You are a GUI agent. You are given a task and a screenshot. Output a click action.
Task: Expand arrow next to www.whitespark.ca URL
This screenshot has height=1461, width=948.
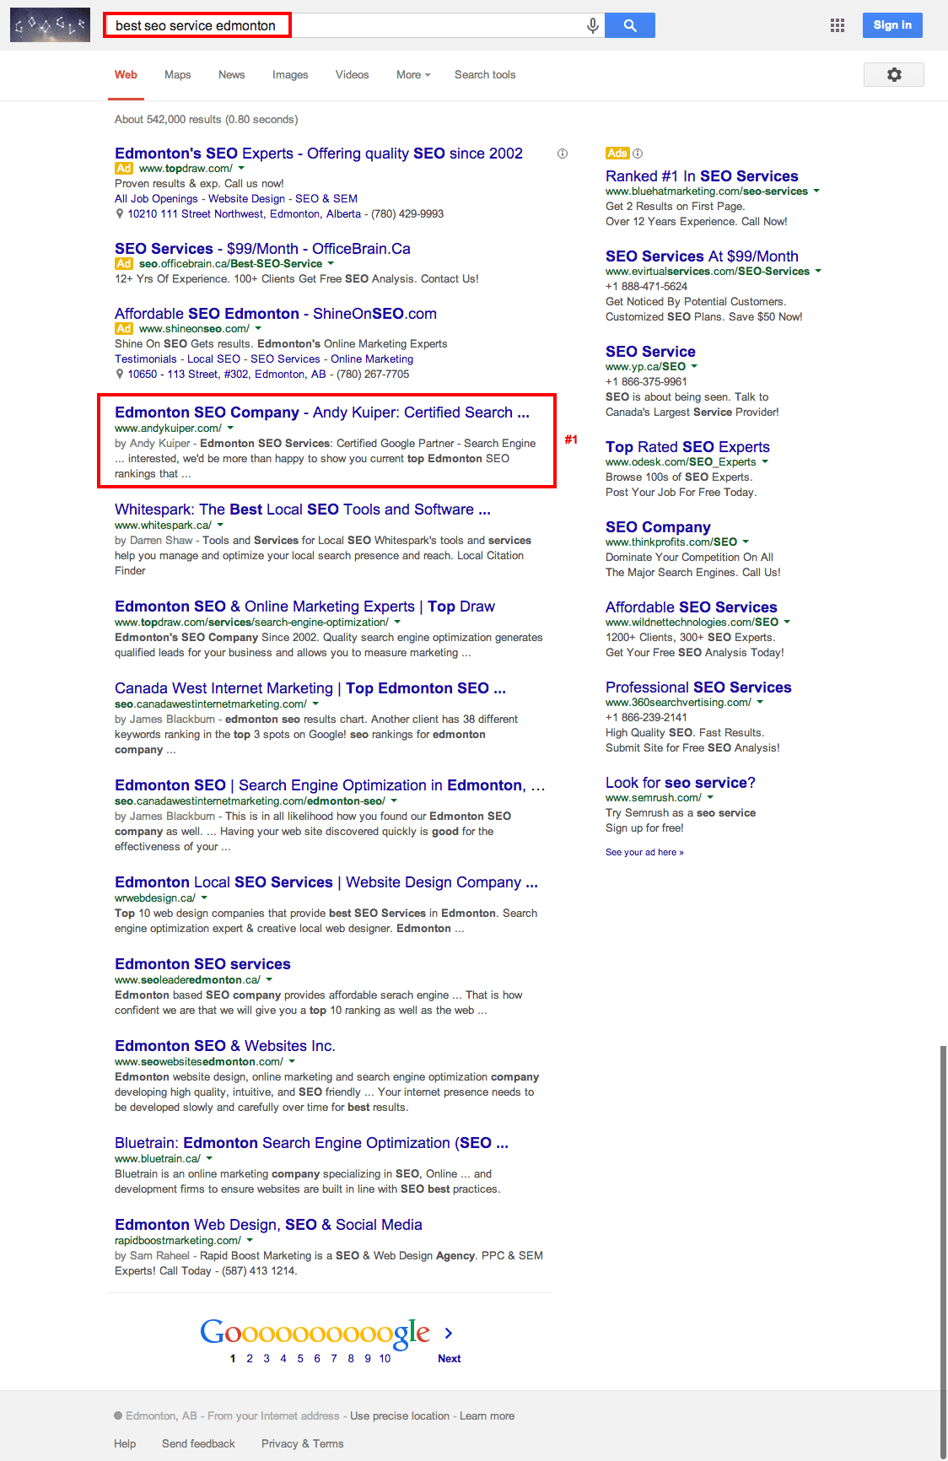(220, 526)
